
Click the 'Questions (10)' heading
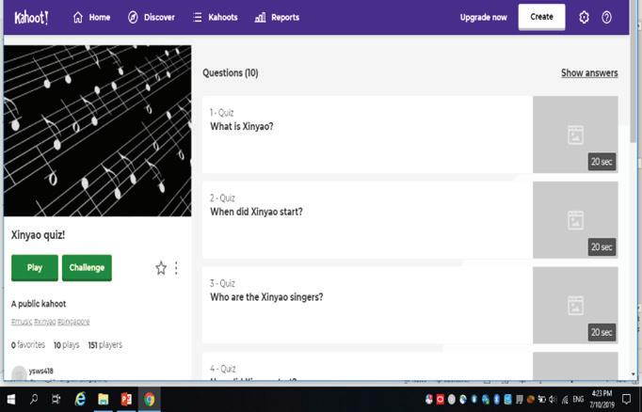click(x=230, y=72)
